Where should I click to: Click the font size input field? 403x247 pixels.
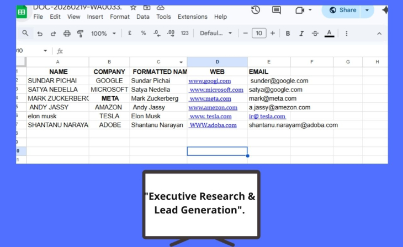[x=259, y=34]
